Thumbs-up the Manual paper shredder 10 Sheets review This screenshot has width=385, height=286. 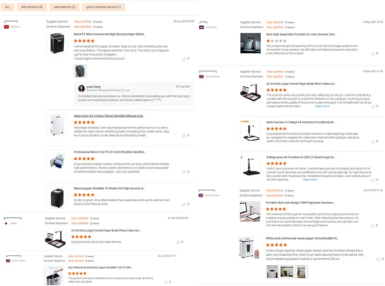184,204
